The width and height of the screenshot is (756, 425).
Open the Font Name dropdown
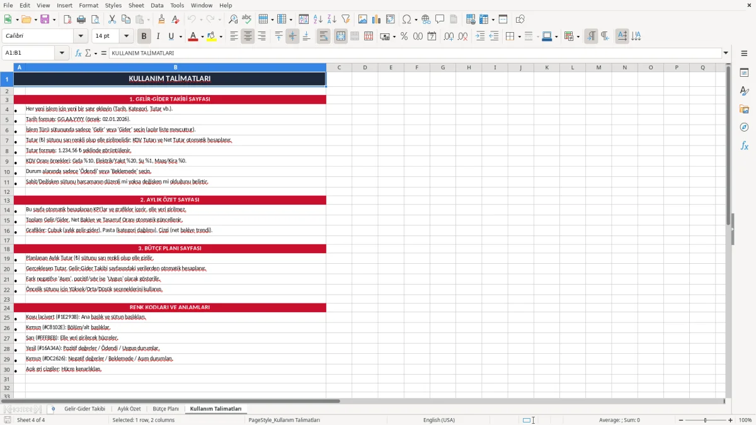(x=80, y=37)
